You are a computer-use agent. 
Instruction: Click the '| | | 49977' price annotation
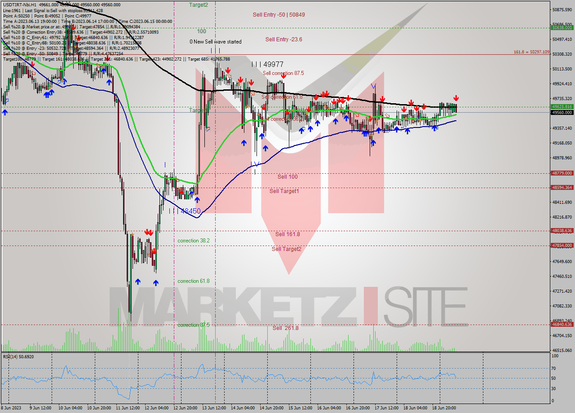tap(267, 65)
